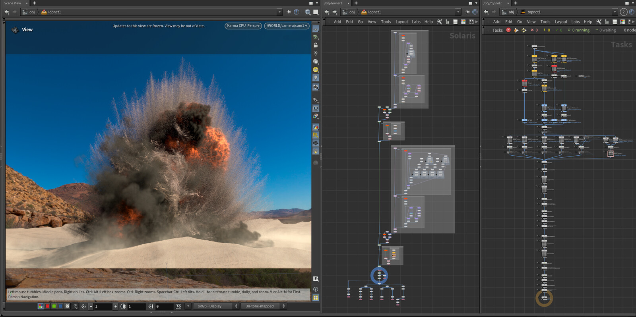Open the Layout menu in lopnet1 network pane
The width and height of the screenshot is (636, 317).
pyautogui.click(x=402, y=22)
